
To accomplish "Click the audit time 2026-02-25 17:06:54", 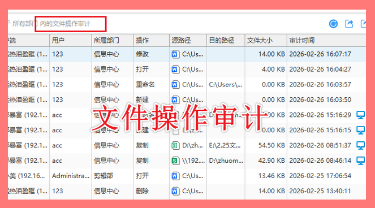I will [320, 176].
